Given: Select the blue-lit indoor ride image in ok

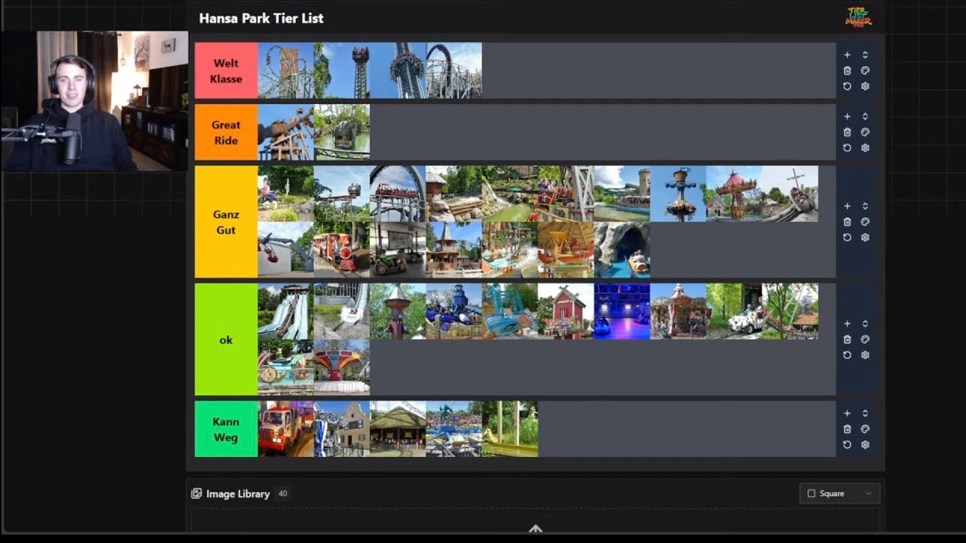Looking at the screenshot, I should (621, 311).
